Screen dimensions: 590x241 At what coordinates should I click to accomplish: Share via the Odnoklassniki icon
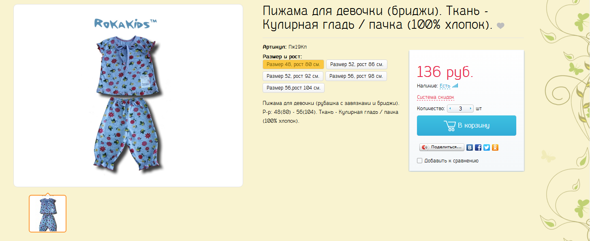[x=495, y=147]
